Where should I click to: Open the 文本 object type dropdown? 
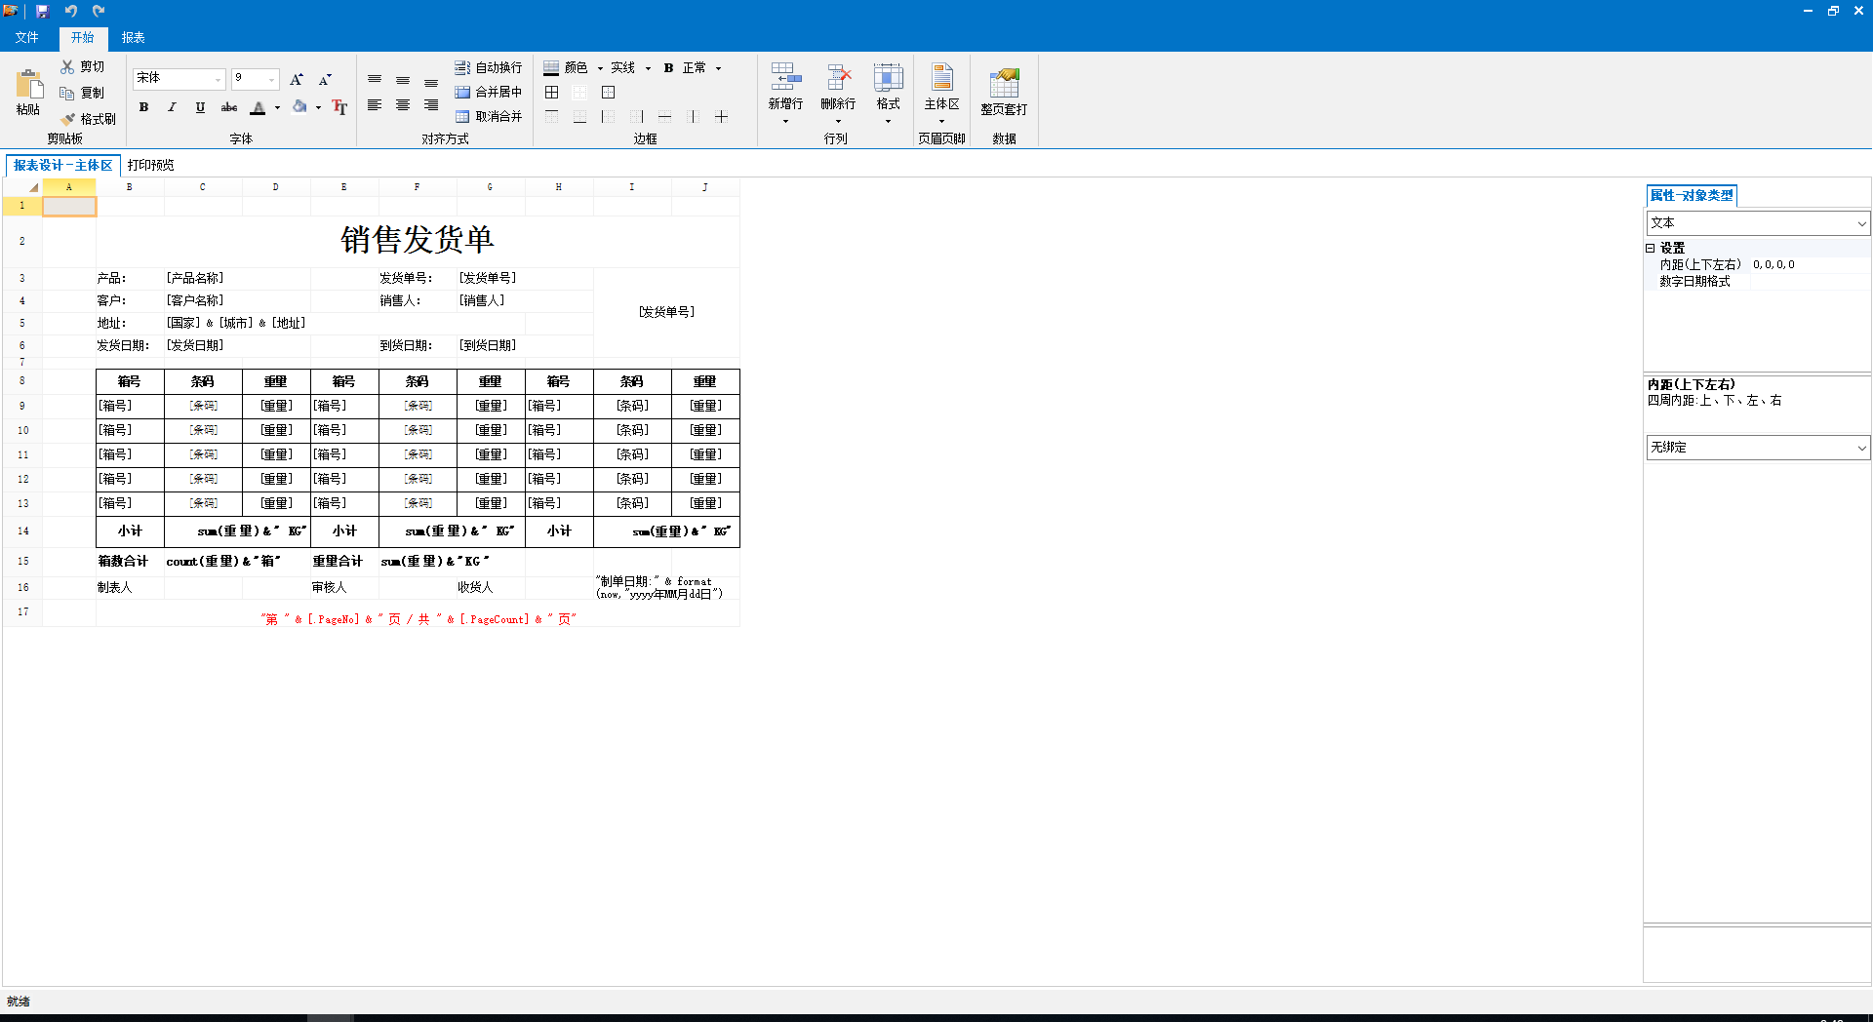[x=1861, y=223]
